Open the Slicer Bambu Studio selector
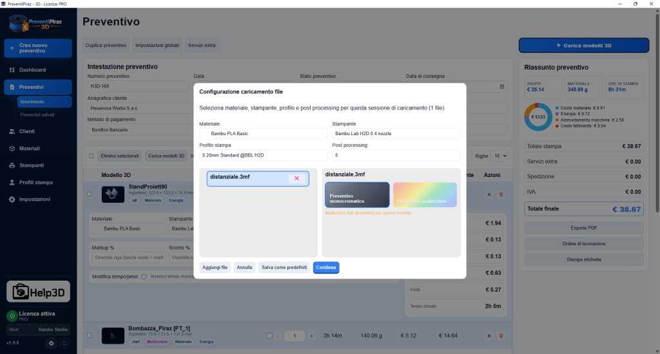660x354 pixels. tap(38, 330)
